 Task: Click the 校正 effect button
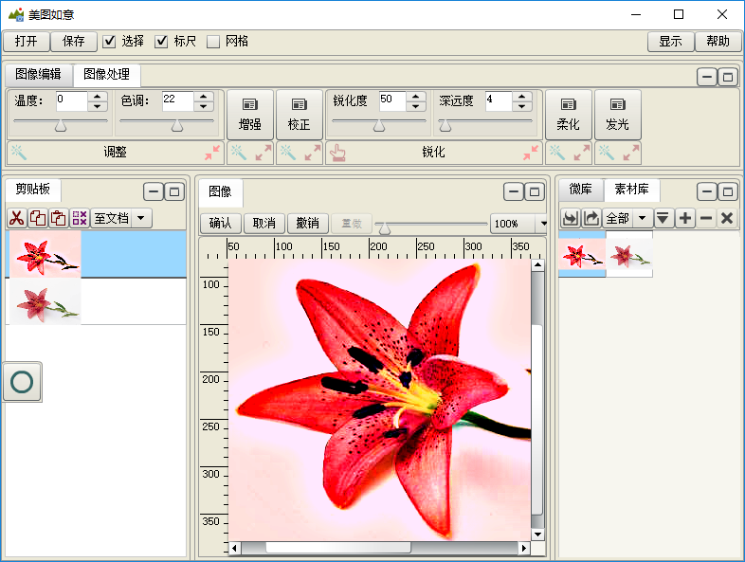click(x=300, y=115)
